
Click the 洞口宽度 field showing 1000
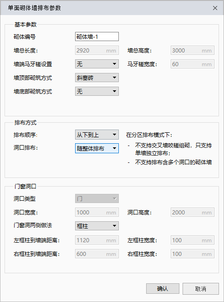(97, 212)
